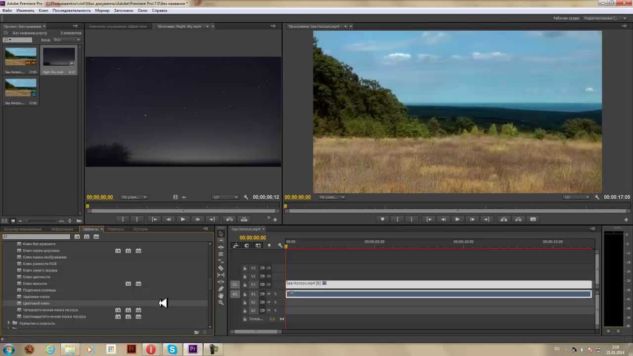Select the Zoom tool

click(x=221, y=302)
